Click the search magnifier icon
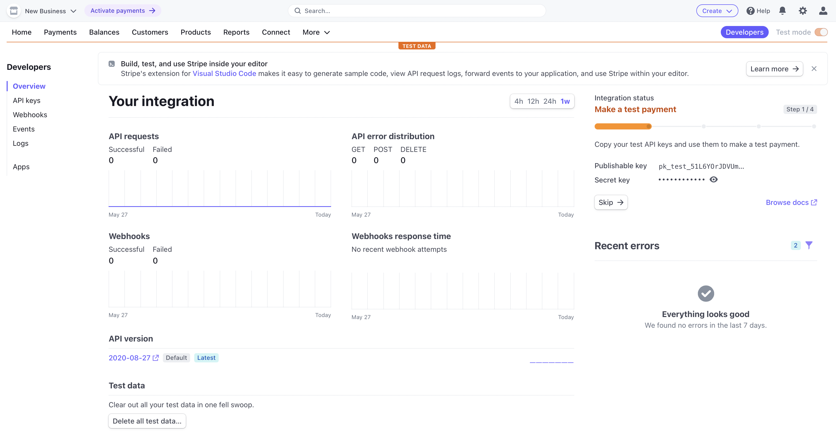This screenshot has width=836, height=447. (297, 11)
